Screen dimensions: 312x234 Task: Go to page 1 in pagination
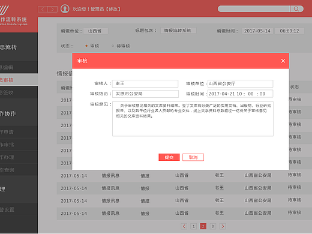tap(193, 226)
